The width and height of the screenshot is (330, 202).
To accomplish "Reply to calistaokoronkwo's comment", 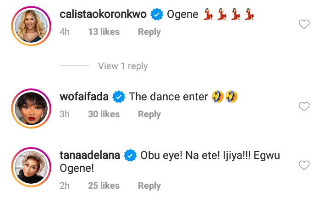I will coord(149,32).
